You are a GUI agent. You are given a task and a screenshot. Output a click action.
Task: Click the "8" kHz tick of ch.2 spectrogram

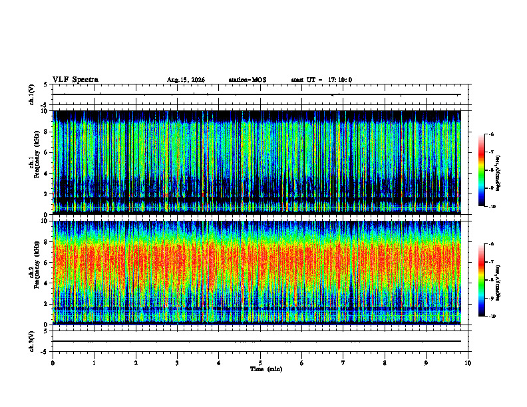coord(46,242)
